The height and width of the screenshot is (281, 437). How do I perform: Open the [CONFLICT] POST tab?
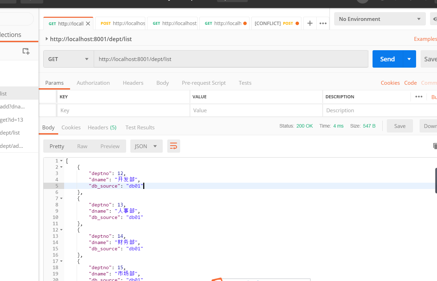click(276, 23)
